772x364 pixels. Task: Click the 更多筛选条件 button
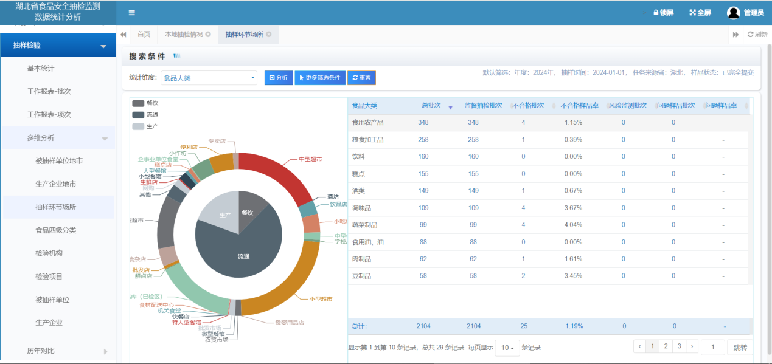point(320,78)
